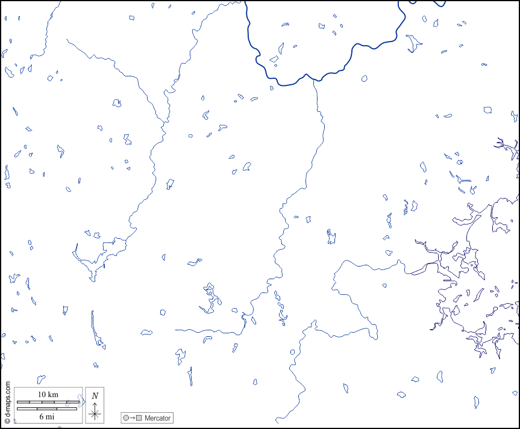Viewport: 520px width, 429px height.
Task: Click the river's end at the bottom map edge
Action: [277, 421]
